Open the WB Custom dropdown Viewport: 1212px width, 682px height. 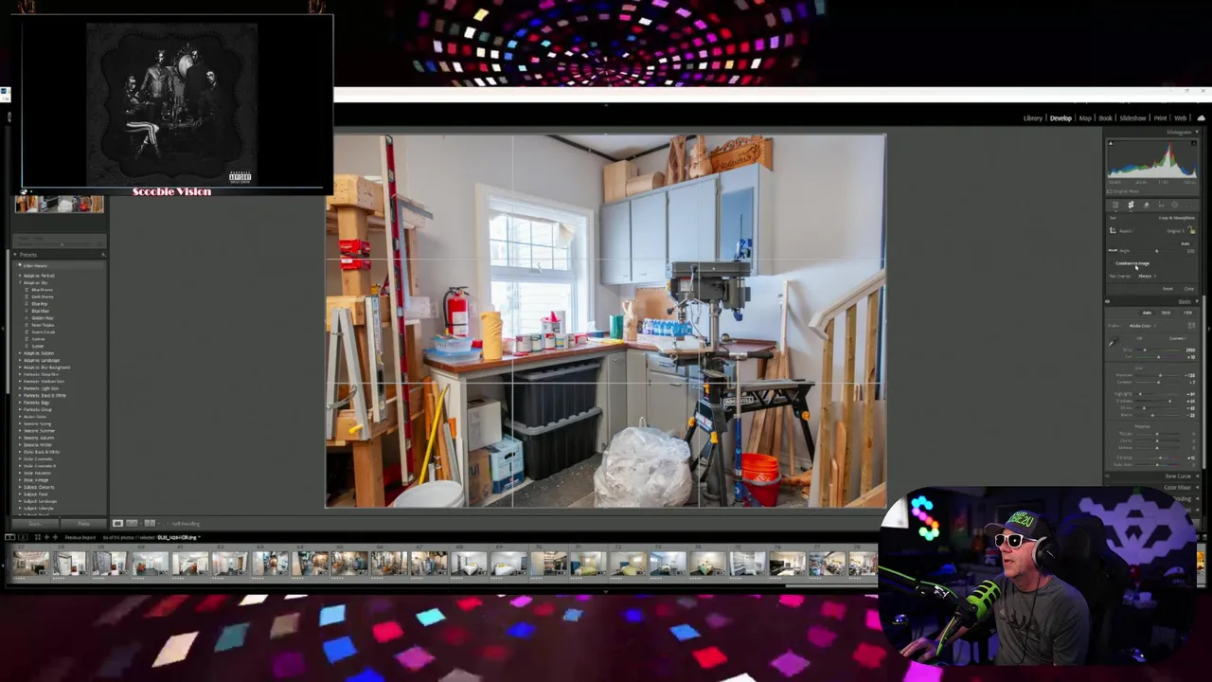1178,338
